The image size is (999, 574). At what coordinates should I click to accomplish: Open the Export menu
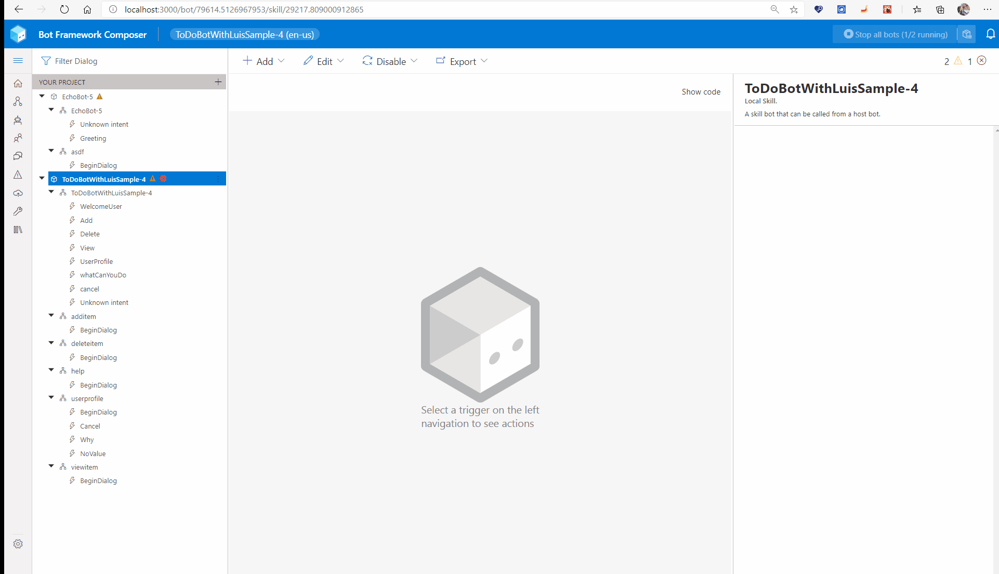[462, 61]
